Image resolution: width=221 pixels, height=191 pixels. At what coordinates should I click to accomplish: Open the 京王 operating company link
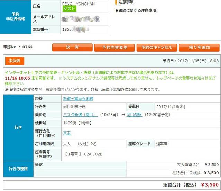pos(66,133)
